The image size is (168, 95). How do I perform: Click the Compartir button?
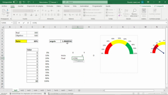click(160, 6)
